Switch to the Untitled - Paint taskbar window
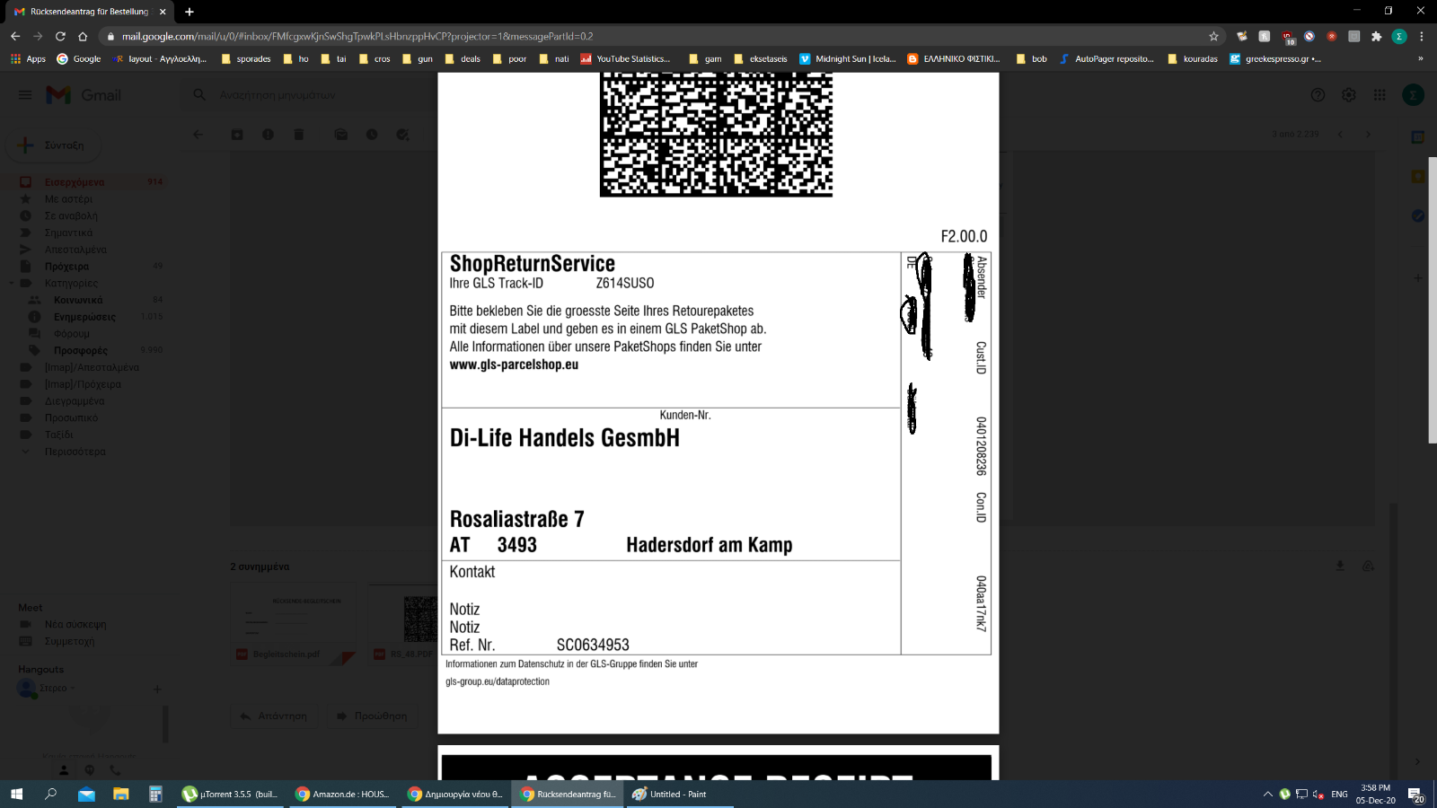Screen dimensions: 1437x808 coord(679,794)
